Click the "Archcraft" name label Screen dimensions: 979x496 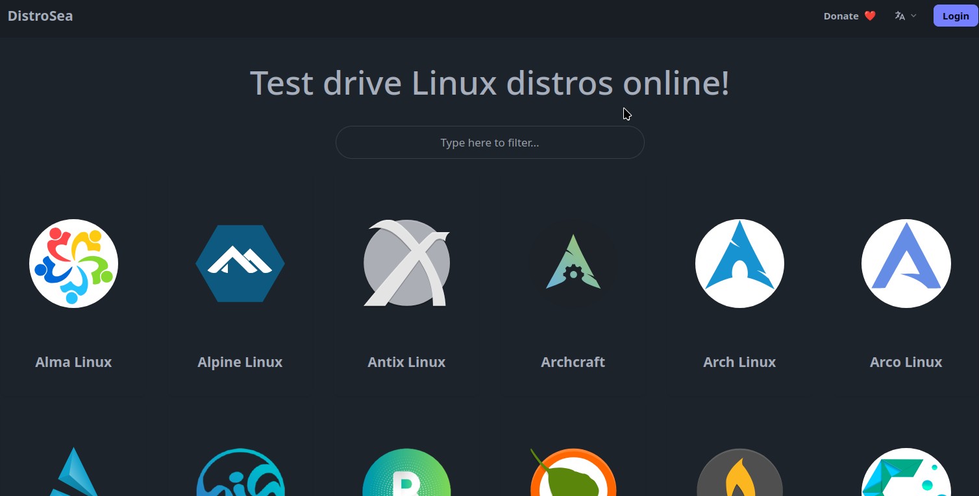tap(573, 362)
